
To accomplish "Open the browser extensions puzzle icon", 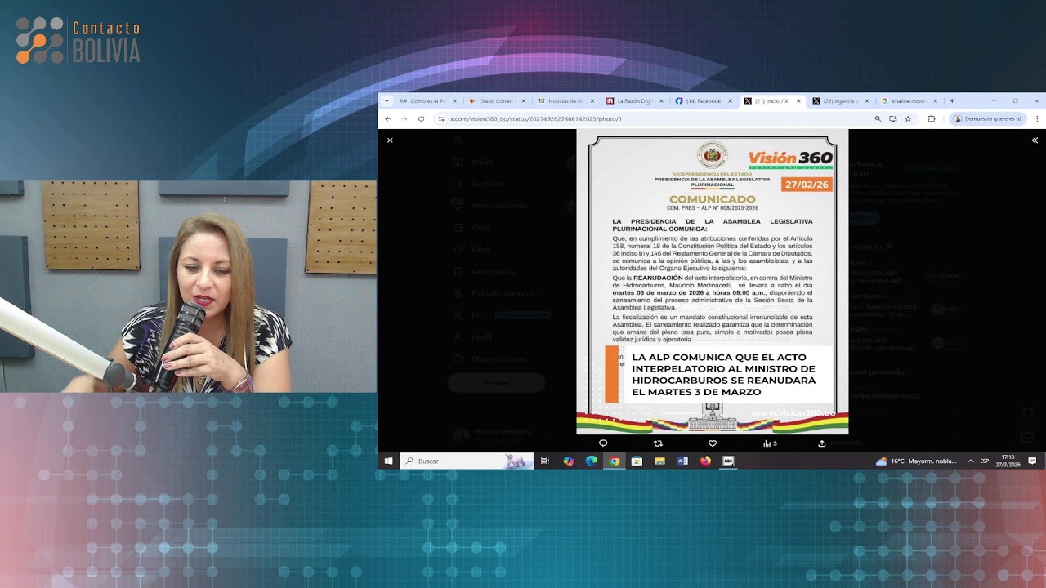I will [932, 118].
